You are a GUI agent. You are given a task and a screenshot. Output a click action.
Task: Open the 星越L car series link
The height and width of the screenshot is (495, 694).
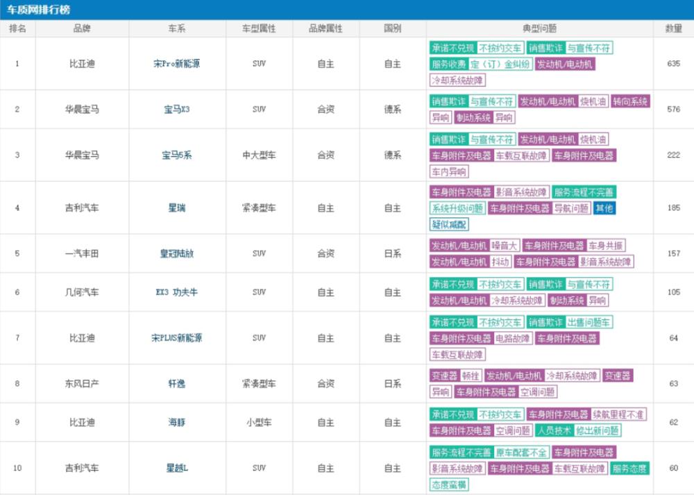(x=176, y=468)
